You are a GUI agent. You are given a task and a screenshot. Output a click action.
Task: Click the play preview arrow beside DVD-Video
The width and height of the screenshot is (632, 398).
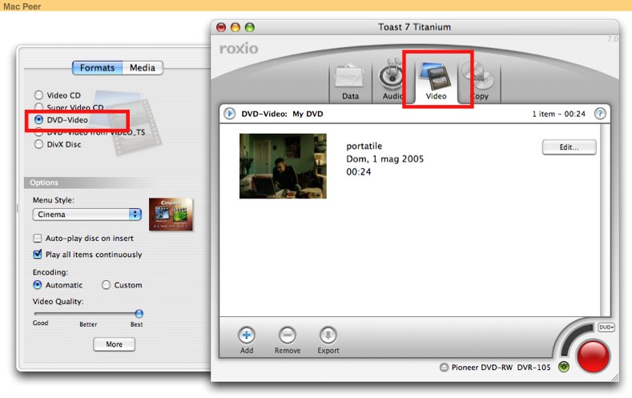pos(229,114)
